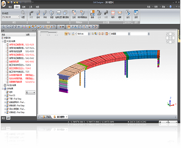Viewport: 181px width, 148px height.
Task: Click the lower-left corner arrow of view cube
Action: [x=167, y=42]
